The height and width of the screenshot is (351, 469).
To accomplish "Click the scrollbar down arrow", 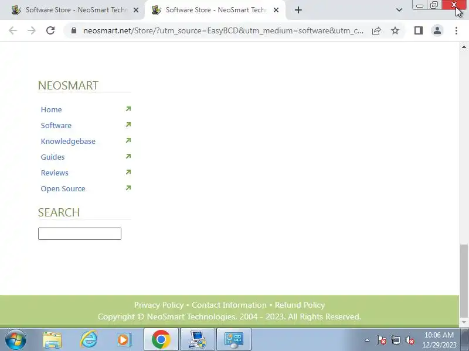I will [x=464, y=323].
